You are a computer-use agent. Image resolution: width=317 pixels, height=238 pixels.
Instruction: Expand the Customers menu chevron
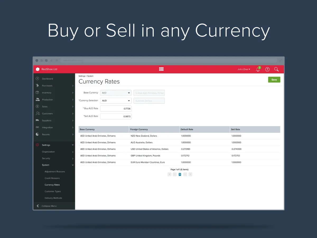tap(73, 113)
